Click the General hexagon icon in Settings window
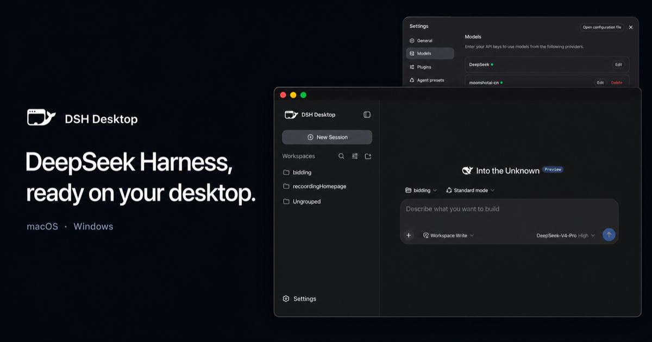Viewport: 652px width, 342px height. click(x=412, y=41)
